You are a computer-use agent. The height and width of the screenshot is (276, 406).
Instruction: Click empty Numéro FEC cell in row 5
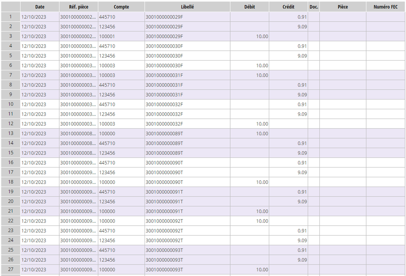click(x=386, y=56)
